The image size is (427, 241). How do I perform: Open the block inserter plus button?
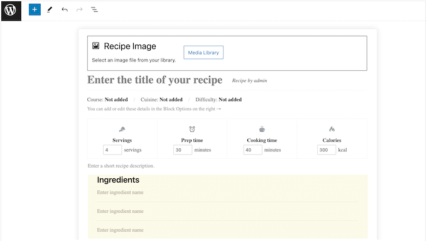click(35, 9)
